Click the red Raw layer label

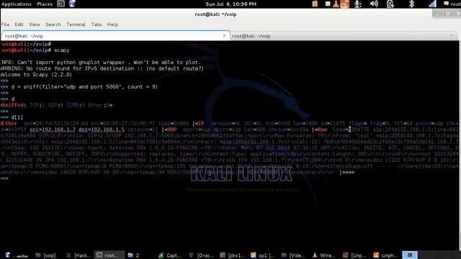322,129
